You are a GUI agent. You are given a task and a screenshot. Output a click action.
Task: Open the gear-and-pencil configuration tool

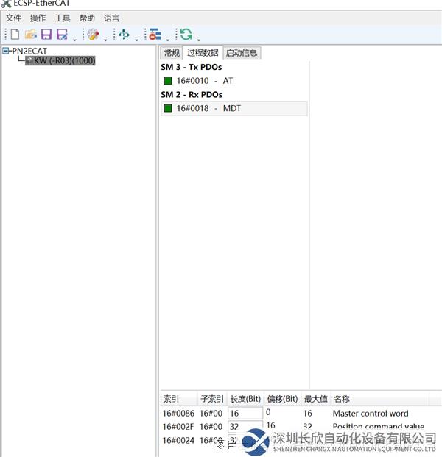pyautogui.click(x=93, y=35)
